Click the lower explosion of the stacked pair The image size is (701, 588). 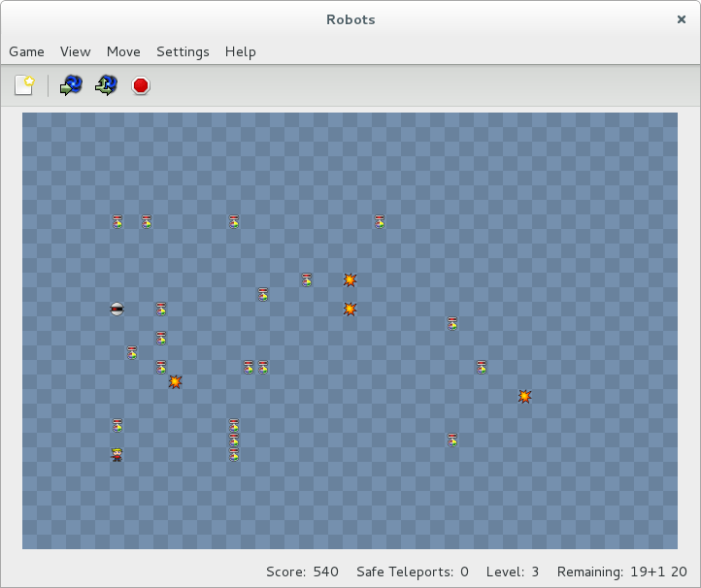(x=350, y=310)
